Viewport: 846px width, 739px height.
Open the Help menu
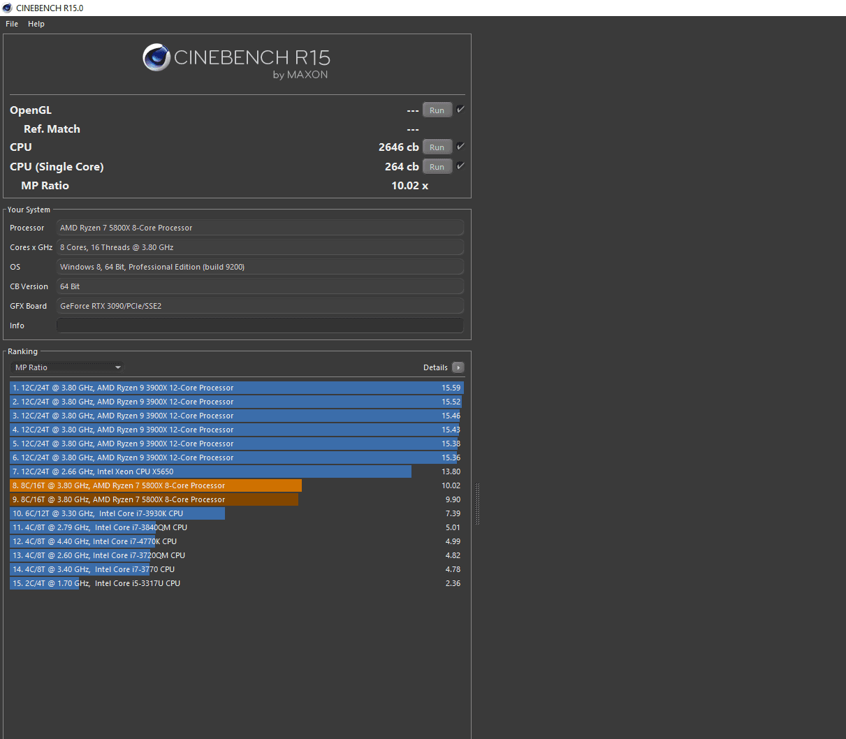click(36, 24)
